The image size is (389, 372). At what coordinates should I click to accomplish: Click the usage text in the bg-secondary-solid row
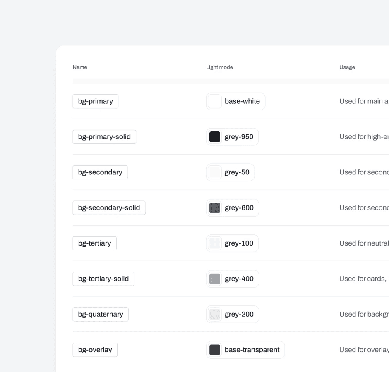pos(364,207)
